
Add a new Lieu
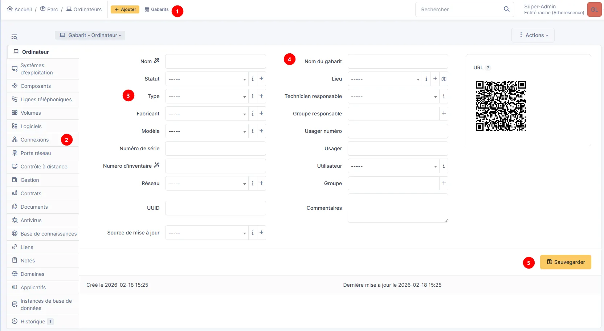pos(435,79)
